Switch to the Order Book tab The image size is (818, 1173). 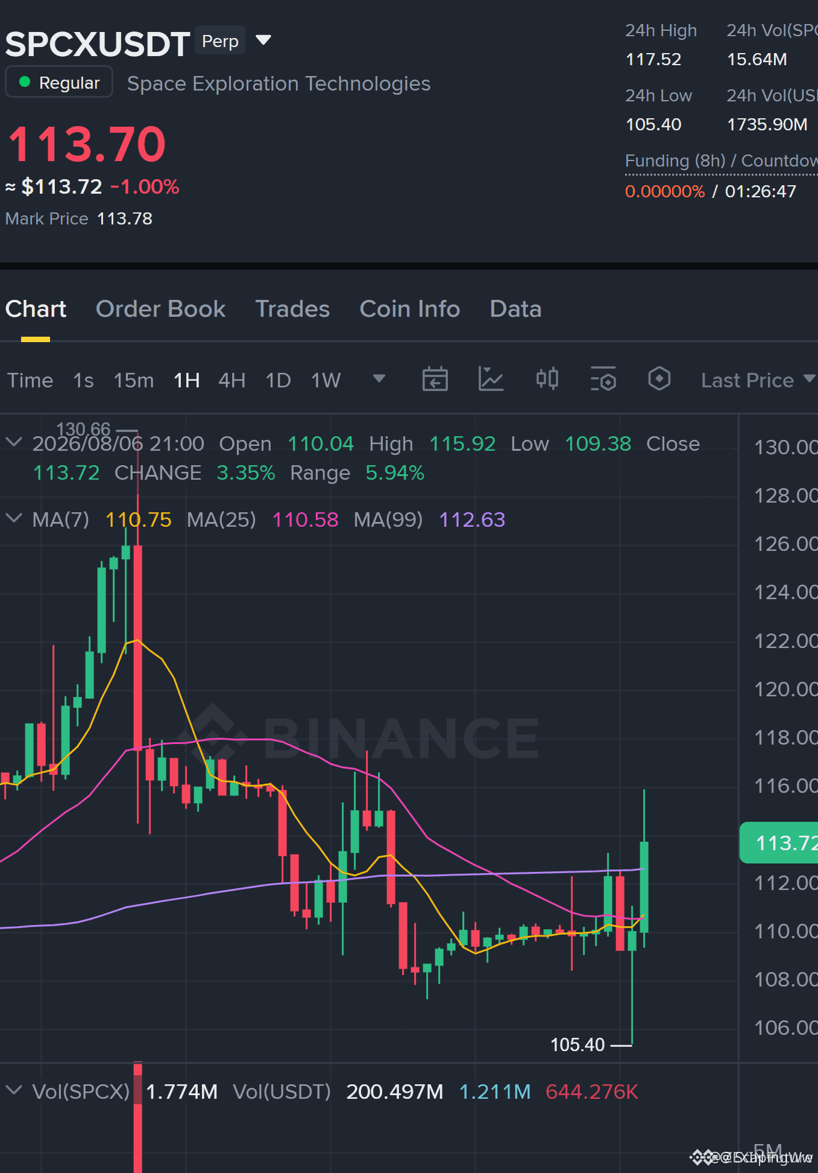(160, 309)
